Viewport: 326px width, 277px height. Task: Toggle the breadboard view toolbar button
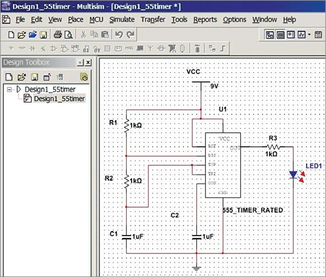point(269,35)
